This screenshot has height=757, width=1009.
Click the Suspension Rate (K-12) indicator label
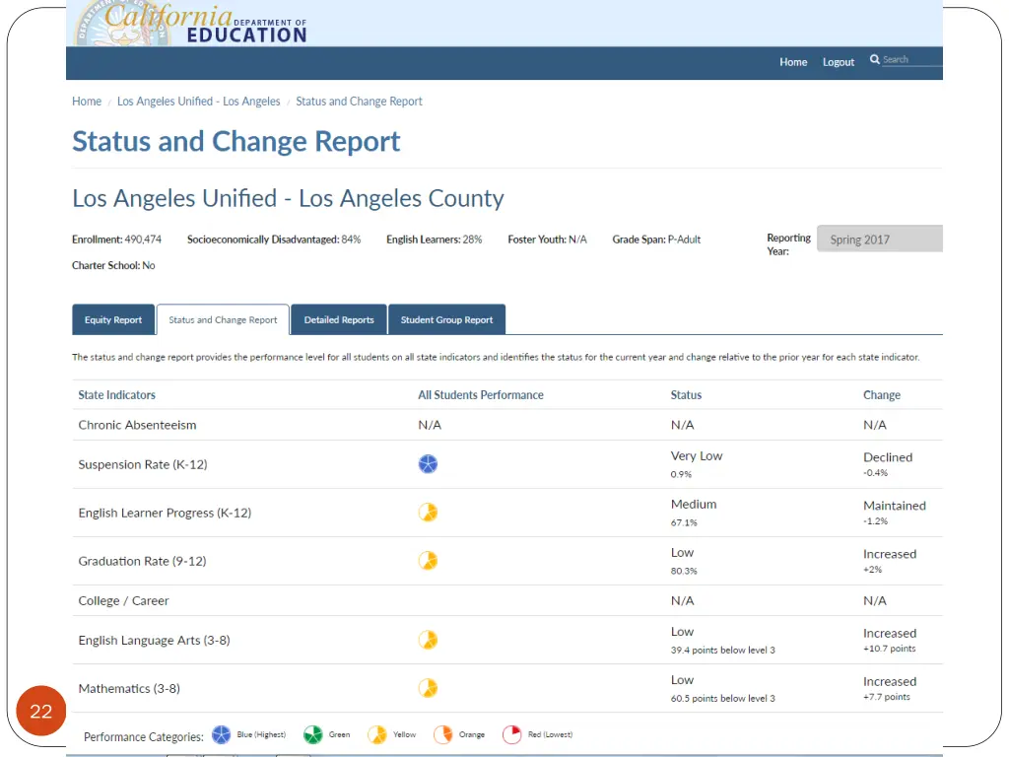click(143, 464)
